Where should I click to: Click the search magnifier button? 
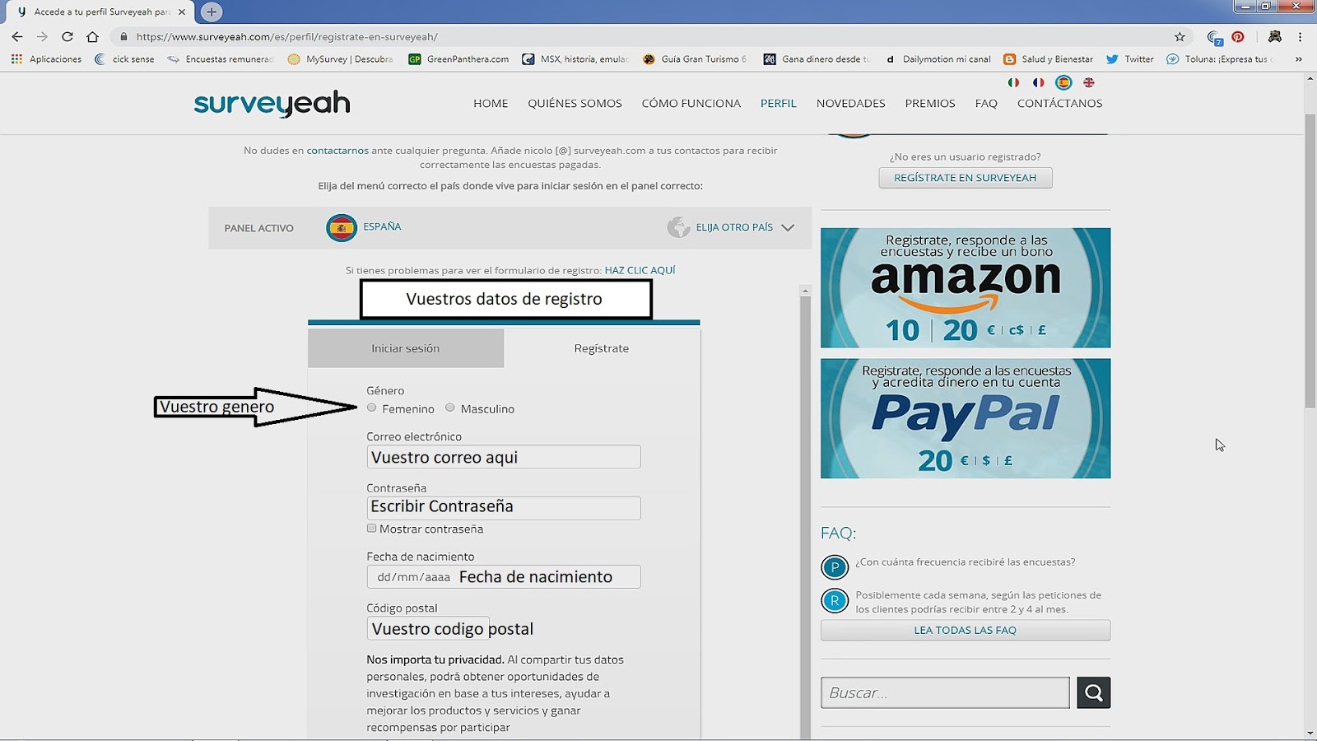tap(1093, 692)
